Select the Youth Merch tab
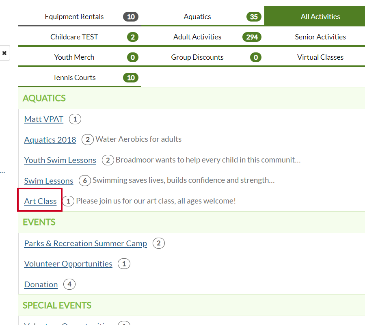Viewport: 365px width, 325px height. [80, 57]
